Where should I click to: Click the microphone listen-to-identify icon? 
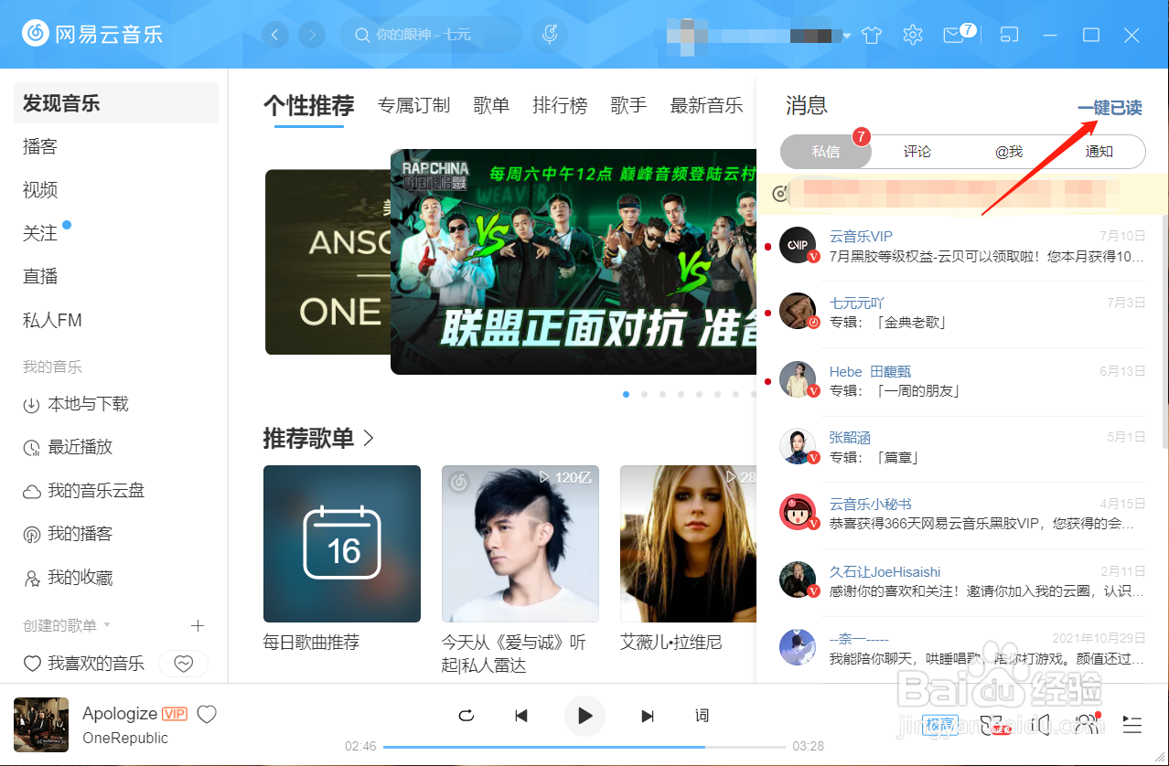click(x=550, y=35)
